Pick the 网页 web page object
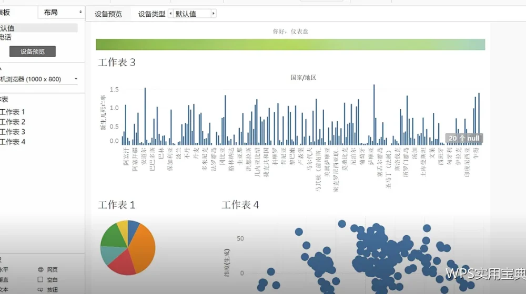Screen dimensions: 526x294 pyautogui.click(x=48, y=269)
